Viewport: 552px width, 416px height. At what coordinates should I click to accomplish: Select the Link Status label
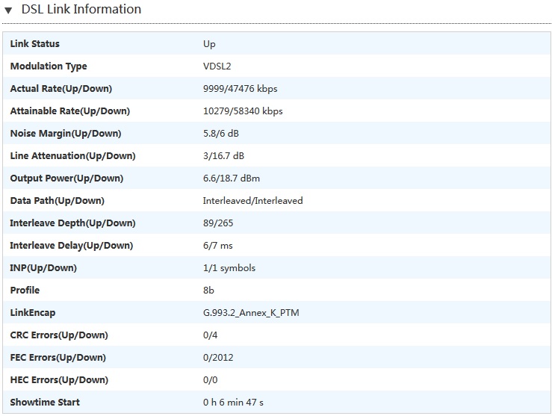(35, 44)
